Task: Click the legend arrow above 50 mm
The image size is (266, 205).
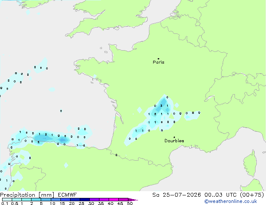Action: coord(133,200)
